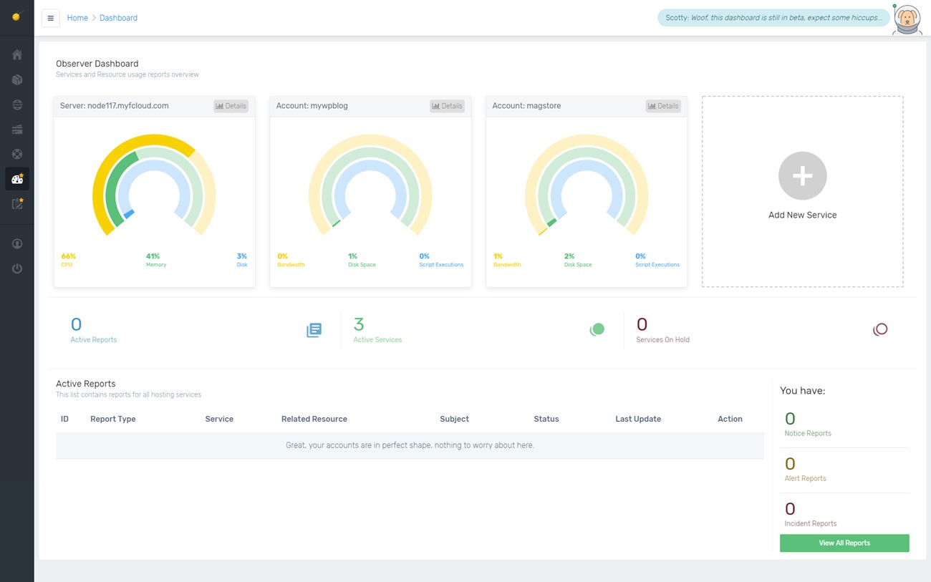
Task: Click the Services On Hold circle icon
Action: pos(880,329)
